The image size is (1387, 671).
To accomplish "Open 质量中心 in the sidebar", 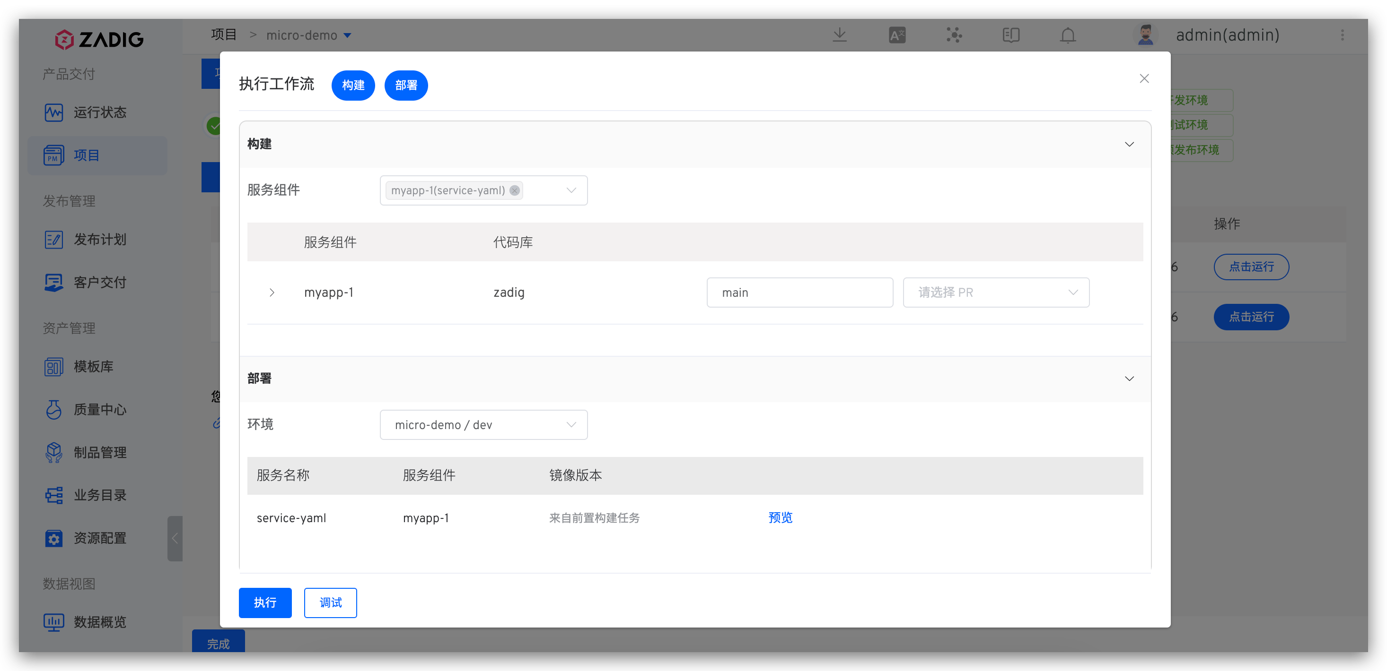I will pos(100,410).
